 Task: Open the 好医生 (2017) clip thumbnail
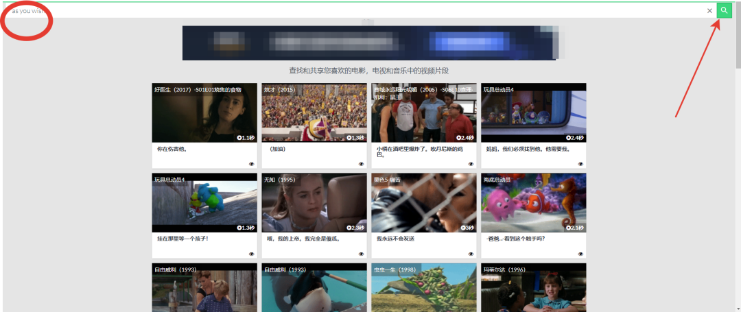(x=204, y=113)
